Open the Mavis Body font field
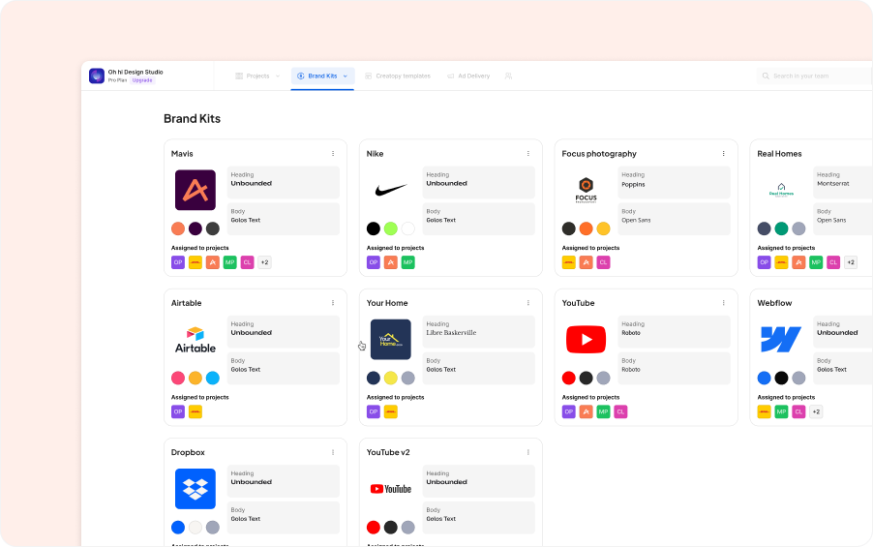Screen dimensions: 873x547 coord(284,219)
